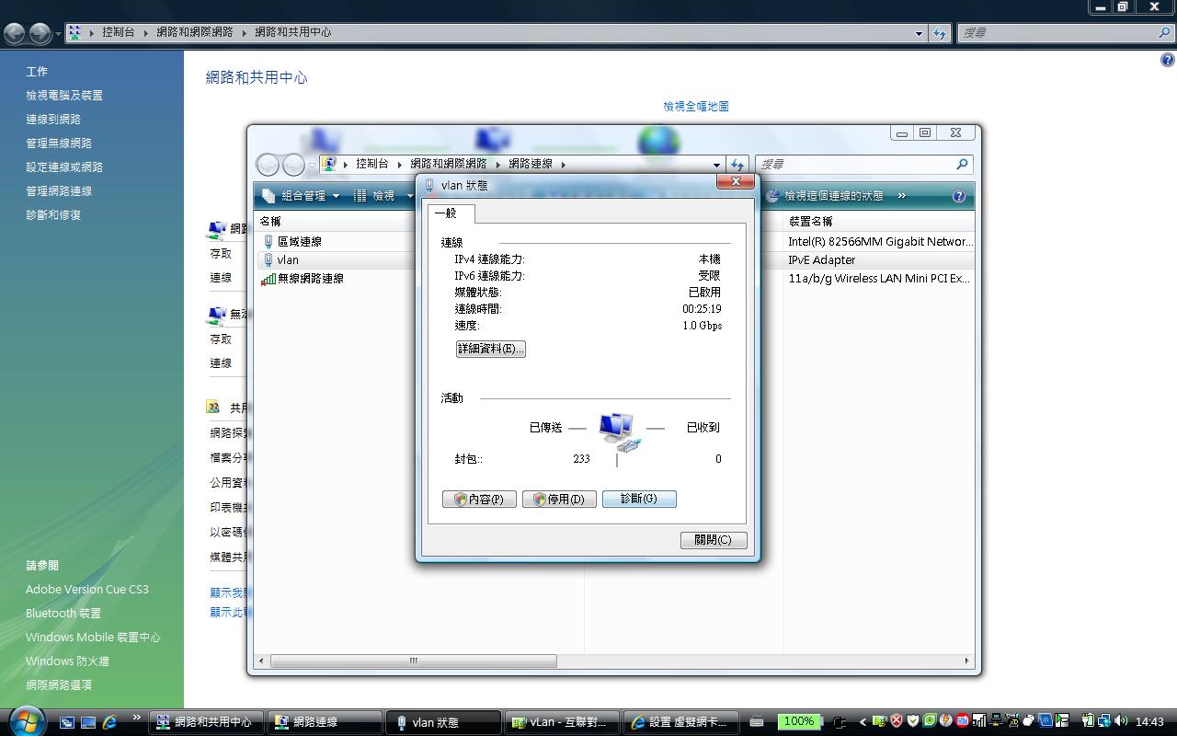Expand Quick Launch overflow chevron on taskbar
1177x736 pixels.
point(137,718)
